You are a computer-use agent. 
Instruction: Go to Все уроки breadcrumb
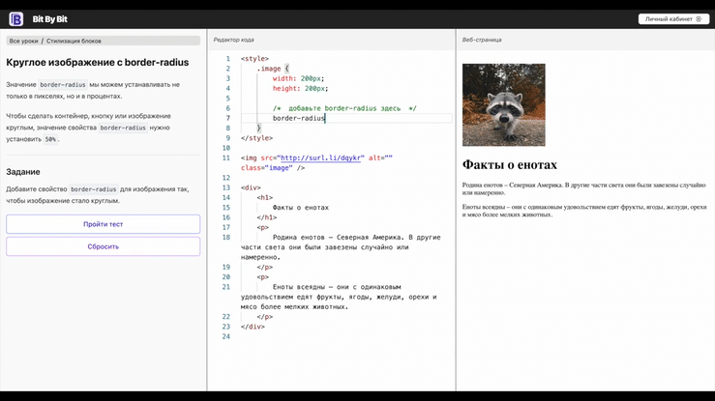tap(24, 41)
